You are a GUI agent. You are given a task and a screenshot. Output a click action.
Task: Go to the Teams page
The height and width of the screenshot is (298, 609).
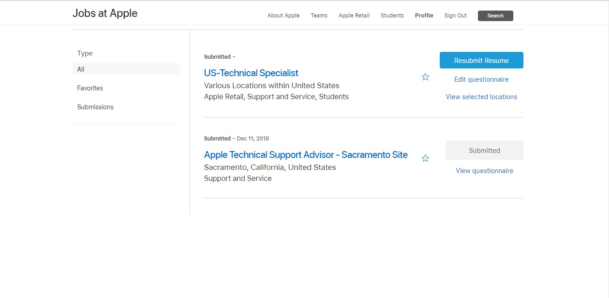[x=319, y=16]
